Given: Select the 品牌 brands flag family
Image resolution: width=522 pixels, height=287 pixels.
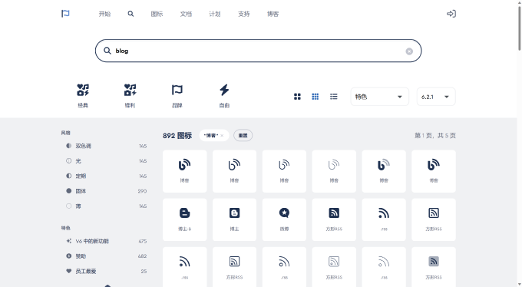Looking at the screenshot, I should [177, 96].
